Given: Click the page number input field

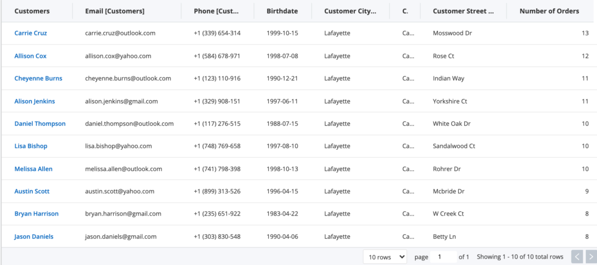Looking at the screenshot, I should point(443,256).
